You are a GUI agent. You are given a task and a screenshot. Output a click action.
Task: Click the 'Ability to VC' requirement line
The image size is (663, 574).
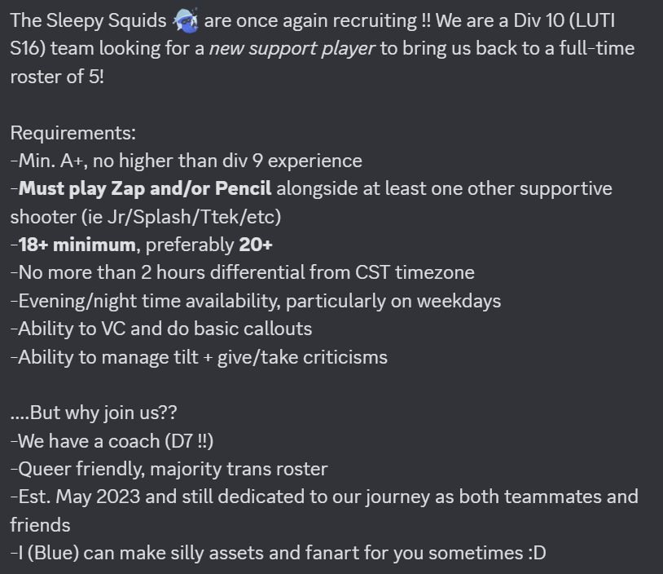tap(161, 329)
